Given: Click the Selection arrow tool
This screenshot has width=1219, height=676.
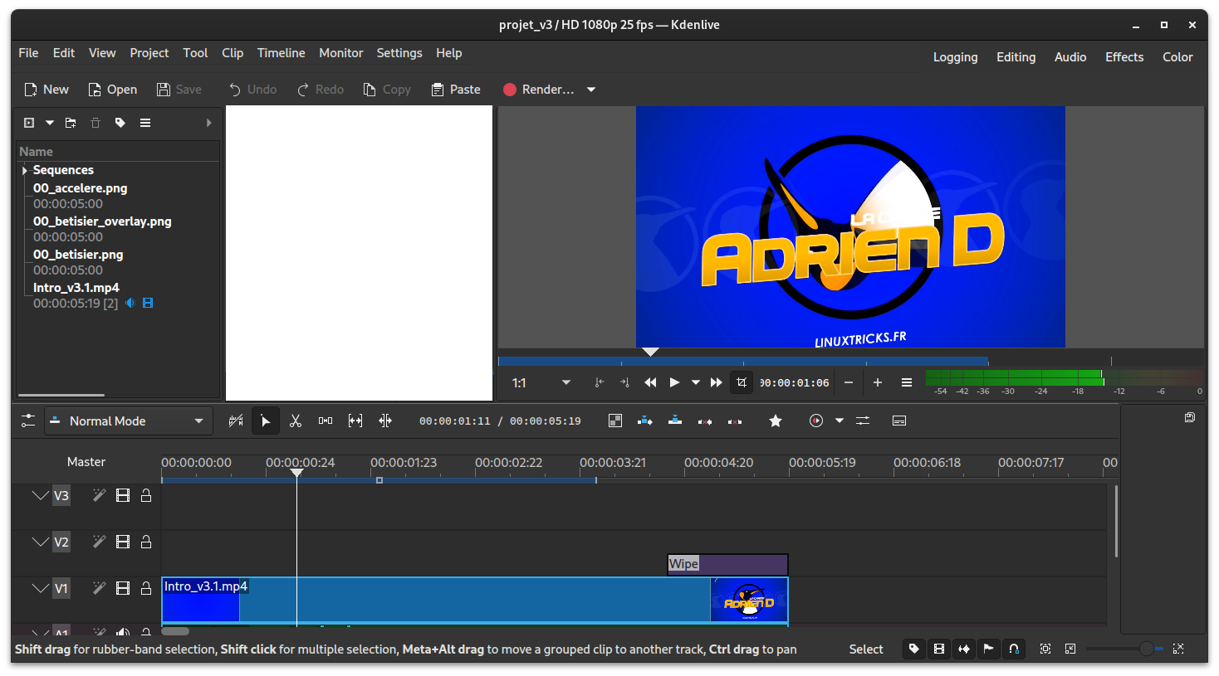Looking at the screenshot, I should tap(266, 421).
